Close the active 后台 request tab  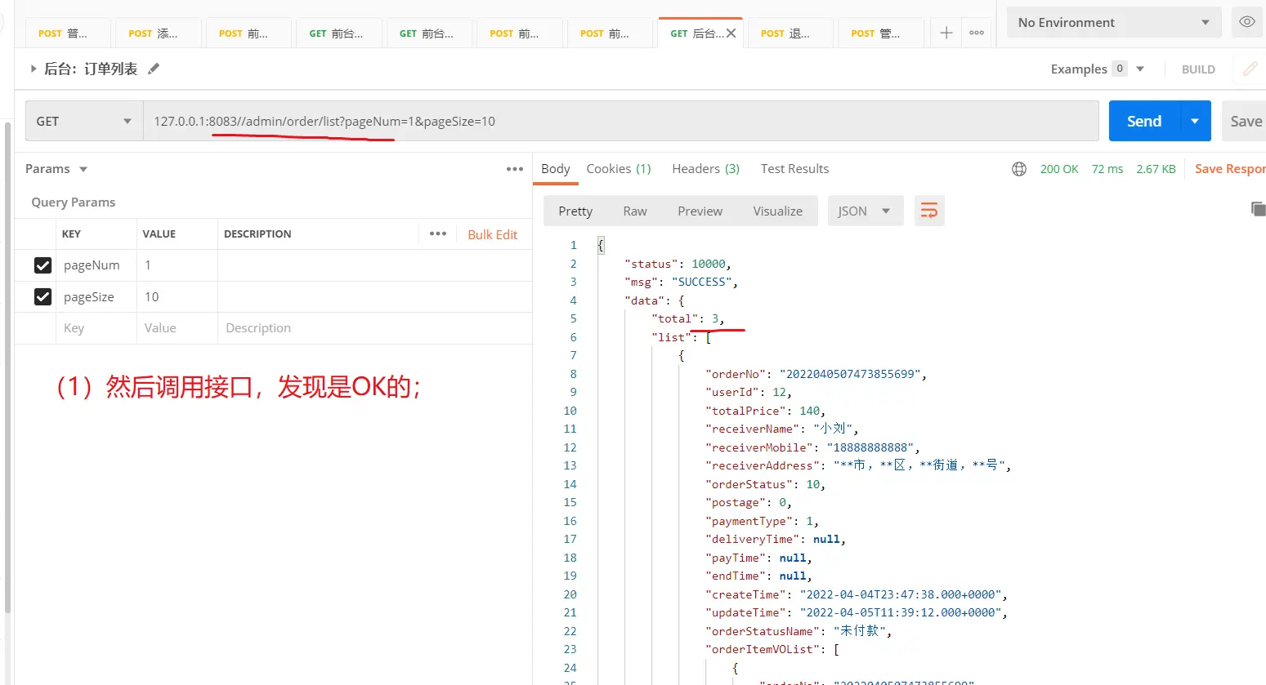point(731,33)
